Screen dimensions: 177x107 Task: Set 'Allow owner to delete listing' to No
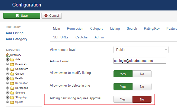tap(142, 87)
